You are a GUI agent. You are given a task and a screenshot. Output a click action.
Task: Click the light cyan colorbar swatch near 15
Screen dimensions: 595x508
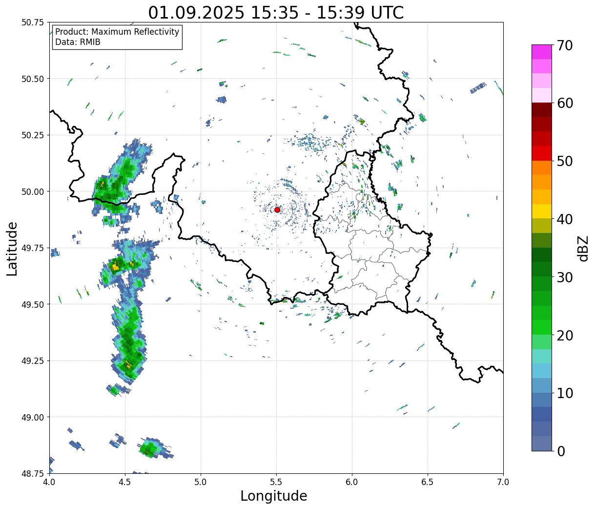coord(542,357)
